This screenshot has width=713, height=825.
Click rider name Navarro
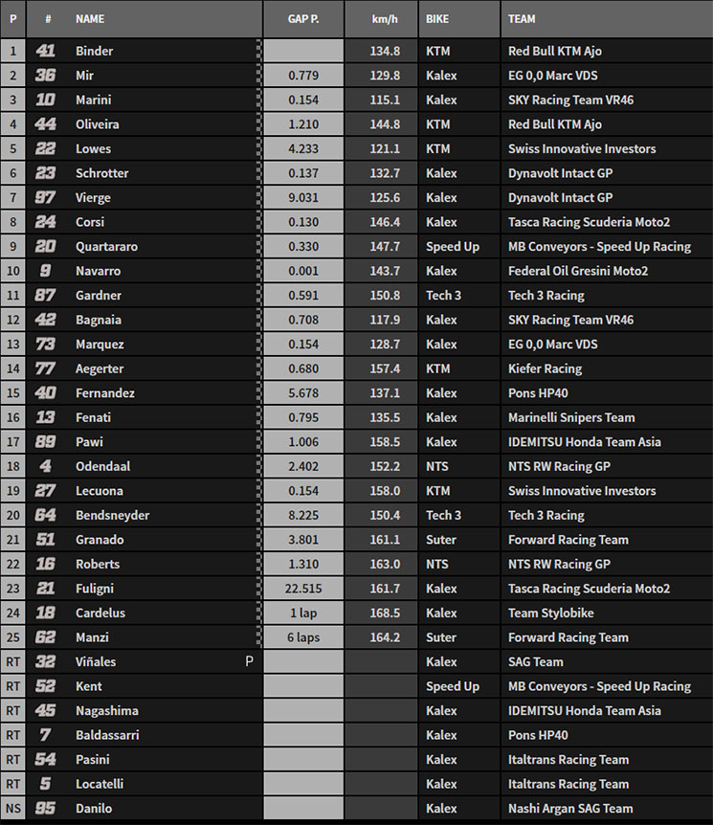98,271
